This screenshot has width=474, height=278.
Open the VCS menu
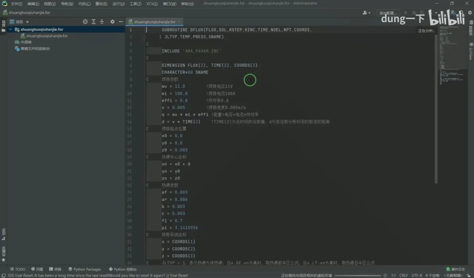tap(152, 4)
